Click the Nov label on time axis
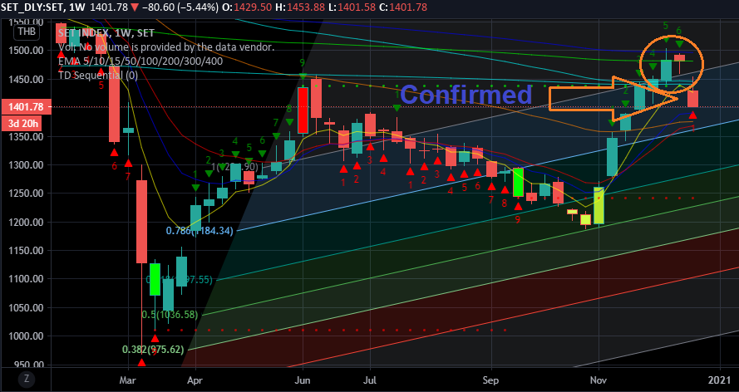This screenshot has width=739, height=392. click(x=599, y=380)
